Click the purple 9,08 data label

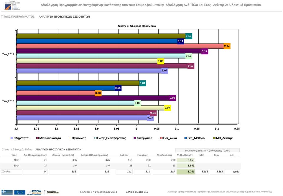tap(172, 98)
